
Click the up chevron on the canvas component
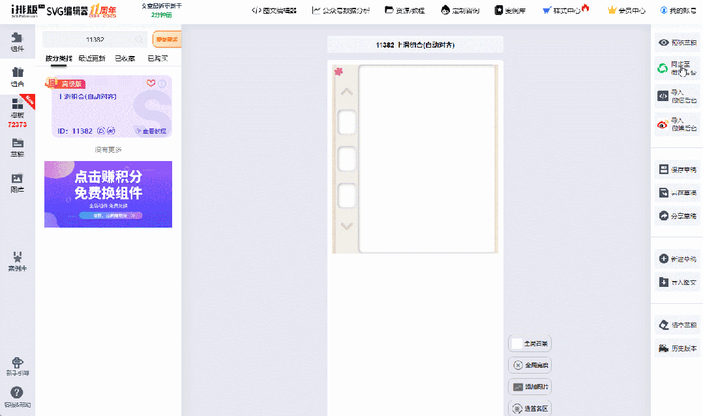346,91
